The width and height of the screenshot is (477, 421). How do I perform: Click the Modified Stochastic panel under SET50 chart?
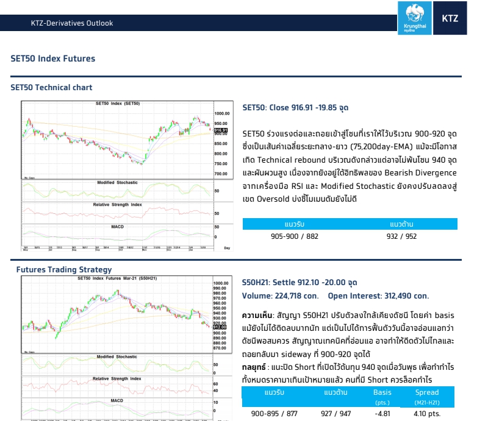[118, 191]
